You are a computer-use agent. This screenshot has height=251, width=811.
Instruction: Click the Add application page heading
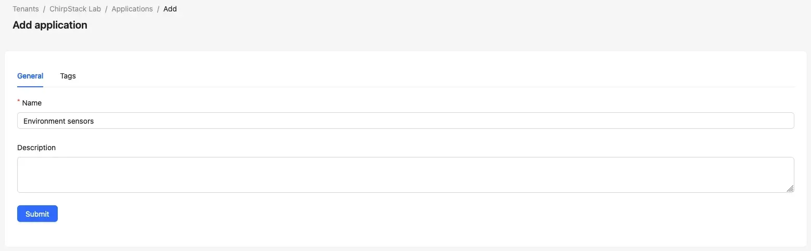pyautogui.click(x=50, y=25)
